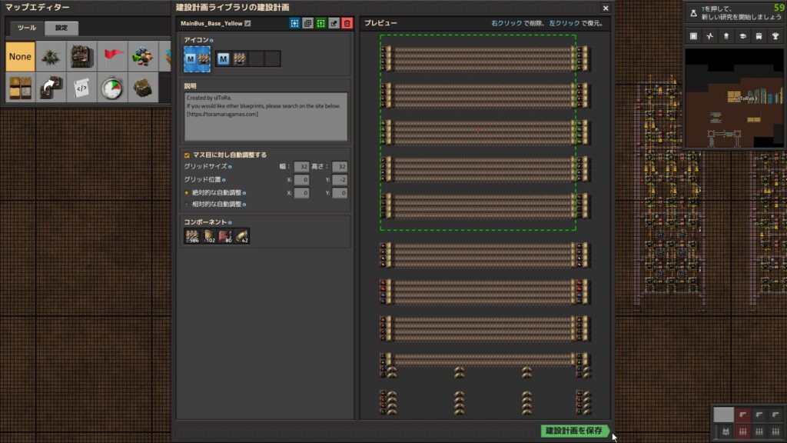The width and height of the screenshot is (787, 443).
Task: Set the third empty icon slot
Action: (x=257, y=58)
